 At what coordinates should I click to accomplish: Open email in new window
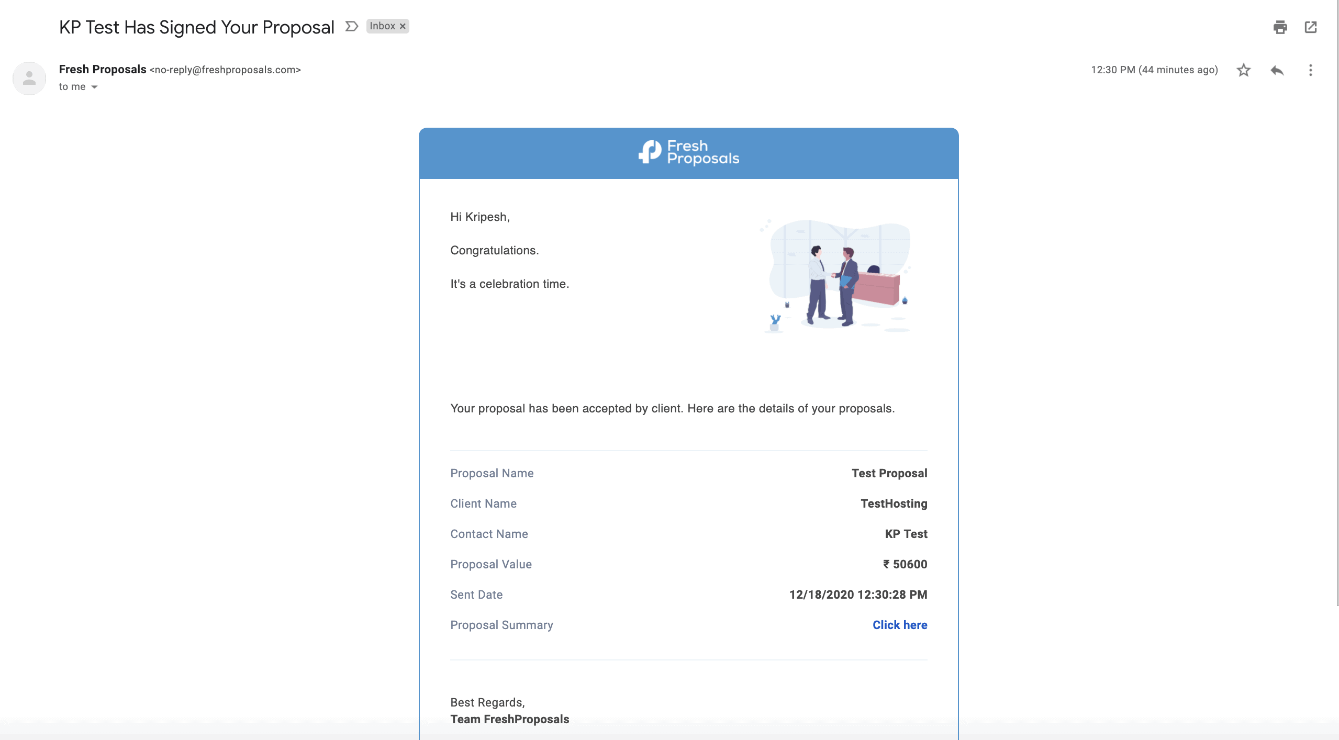(1310, 27)
